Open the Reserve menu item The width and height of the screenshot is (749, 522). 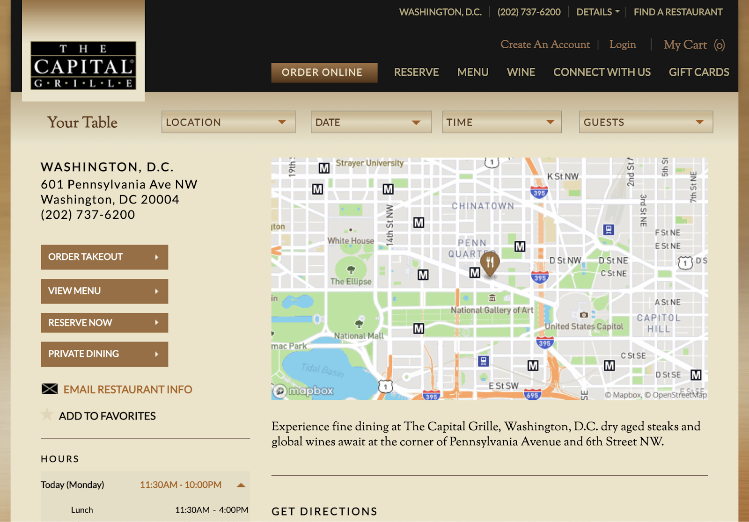click(416, 72)
